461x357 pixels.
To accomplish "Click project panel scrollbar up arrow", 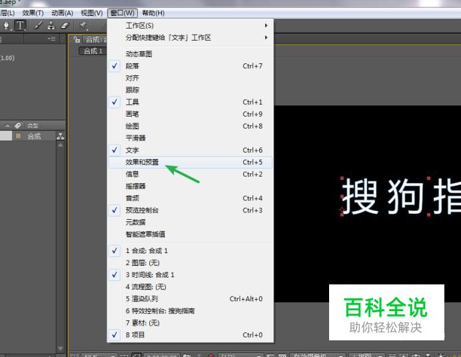I will pos(60,145).
